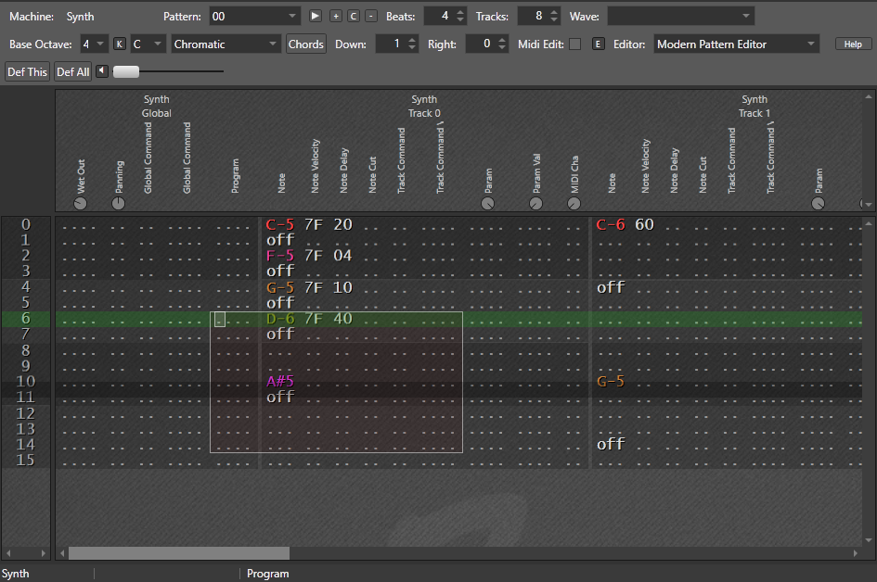Enable the Midi Edit checkbox
Screen dimensions: 877x582
point(575,44)
